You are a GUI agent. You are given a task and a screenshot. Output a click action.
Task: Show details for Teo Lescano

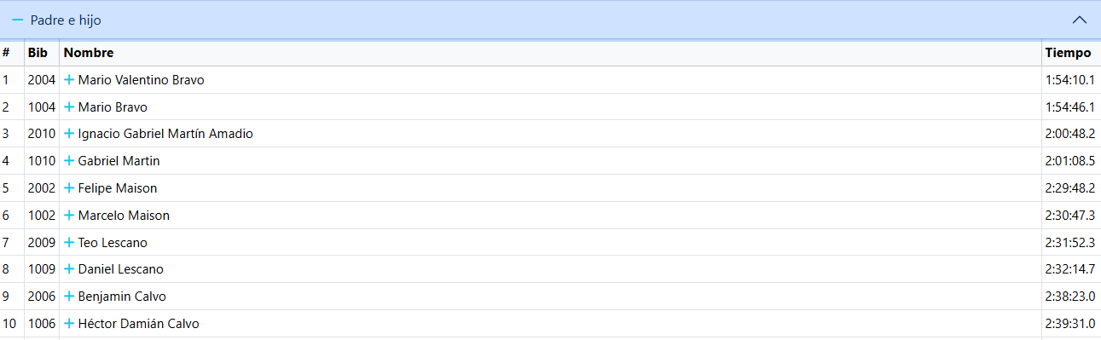point(69,243)
